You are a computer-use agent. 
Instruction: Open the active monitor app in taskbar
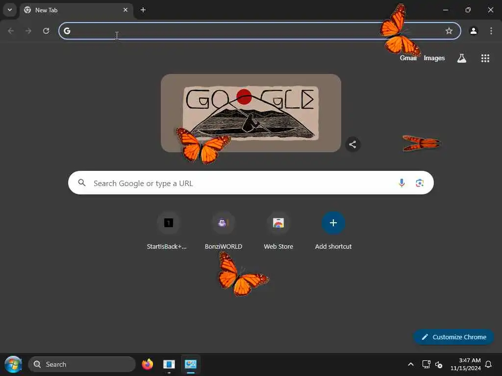pos(191,364)
